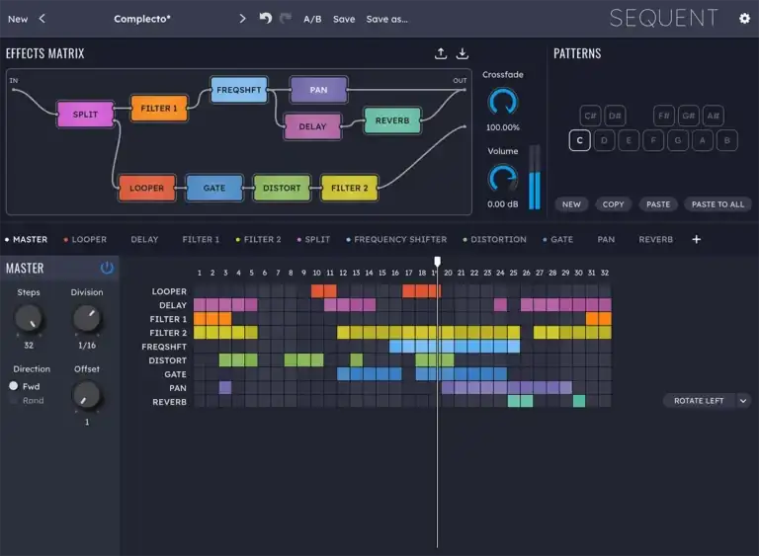Switch to the REVERB tab

655,239
